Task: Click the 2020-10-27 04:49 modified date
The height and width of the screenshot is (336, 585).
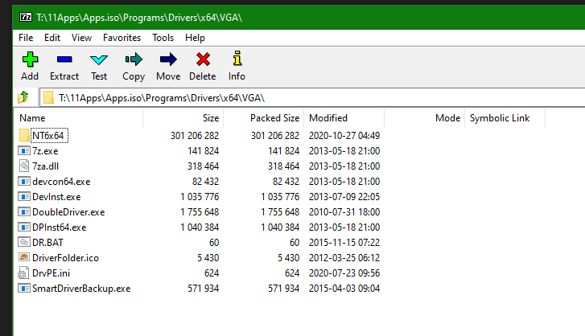Action: (344, 136)
